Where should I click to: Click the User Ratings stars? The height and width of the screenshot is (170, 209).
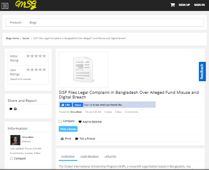click(36, 69)
